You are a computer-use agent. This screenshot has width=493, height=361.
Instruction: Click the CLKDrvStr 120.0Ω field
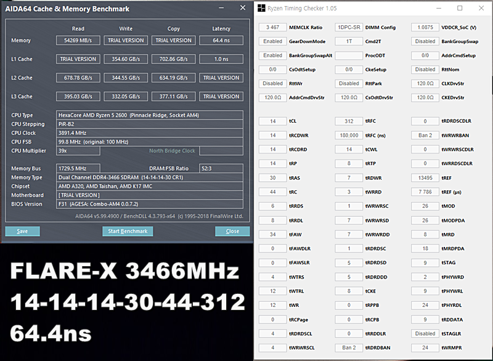tap(425, 83)
